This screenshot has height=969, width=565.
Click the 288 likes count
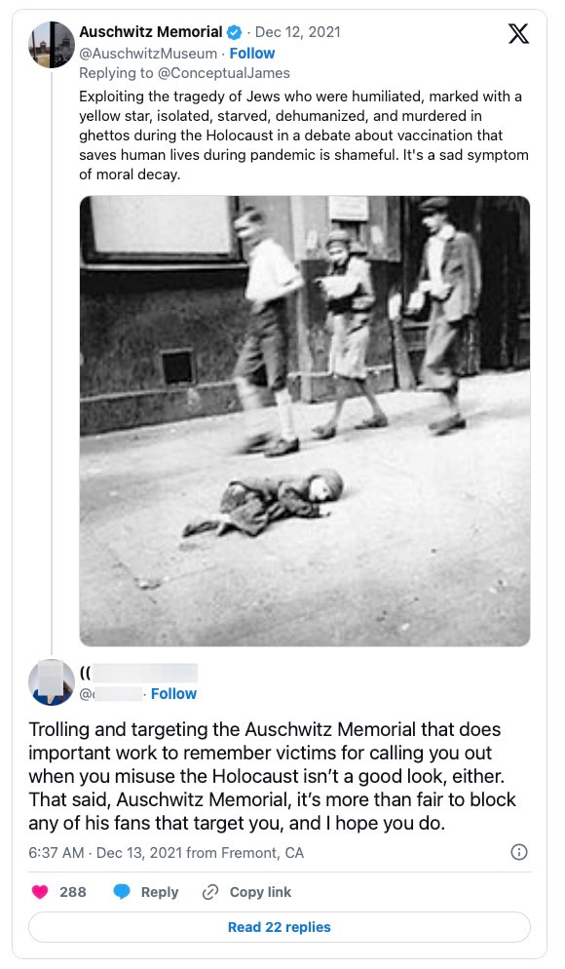73,892
